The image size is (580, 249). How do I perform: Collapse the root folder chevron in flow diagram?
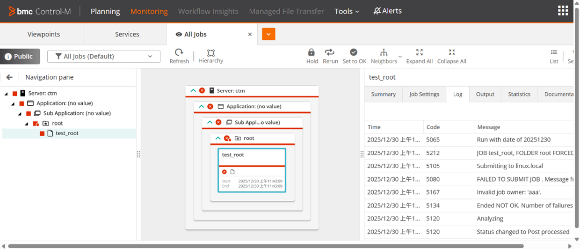pyautogui.click(x=218, y=138)
